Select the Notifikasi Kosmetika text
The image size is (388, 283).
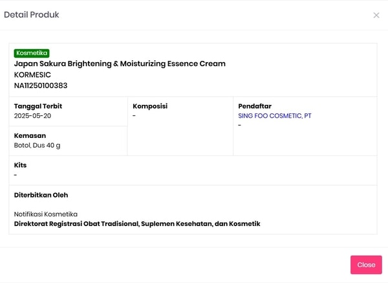[46, 214]
